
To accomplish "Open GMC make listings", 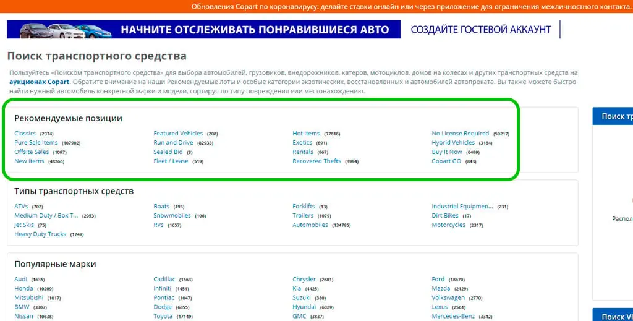I will 299,317.
